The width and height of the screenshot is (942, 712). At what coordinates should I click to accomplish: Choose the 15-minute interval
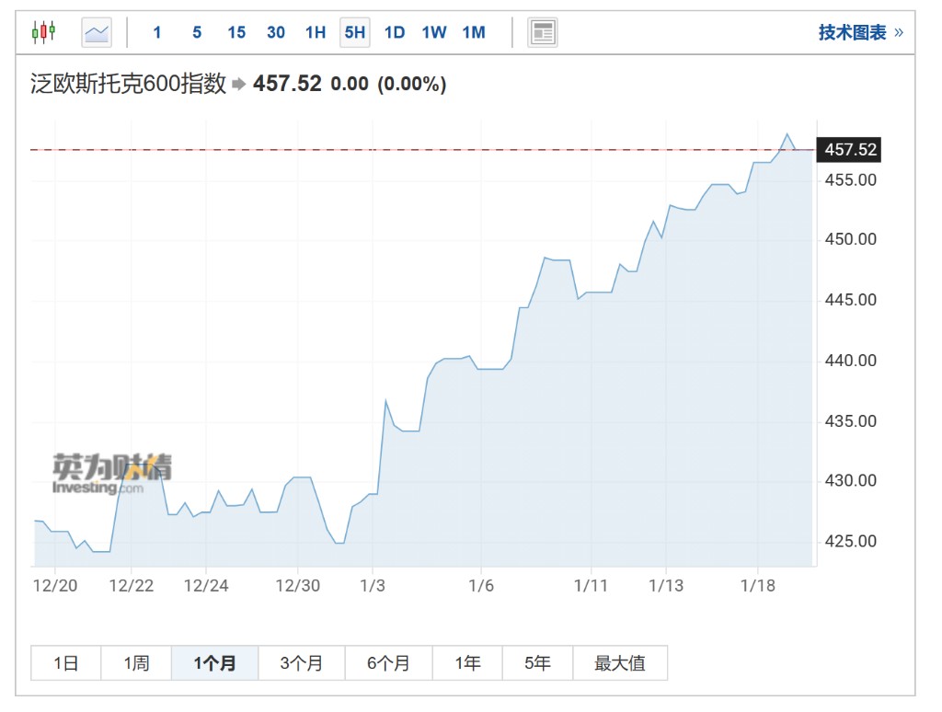tap(236, 33)
